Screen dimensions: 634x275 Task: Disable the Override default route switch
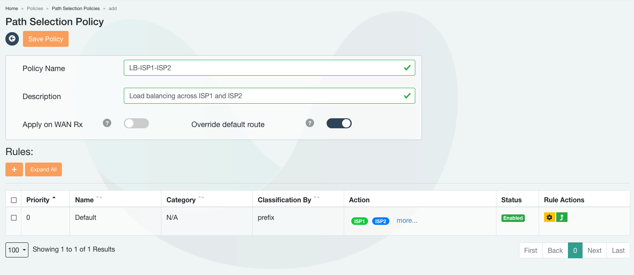pos(339,123)
